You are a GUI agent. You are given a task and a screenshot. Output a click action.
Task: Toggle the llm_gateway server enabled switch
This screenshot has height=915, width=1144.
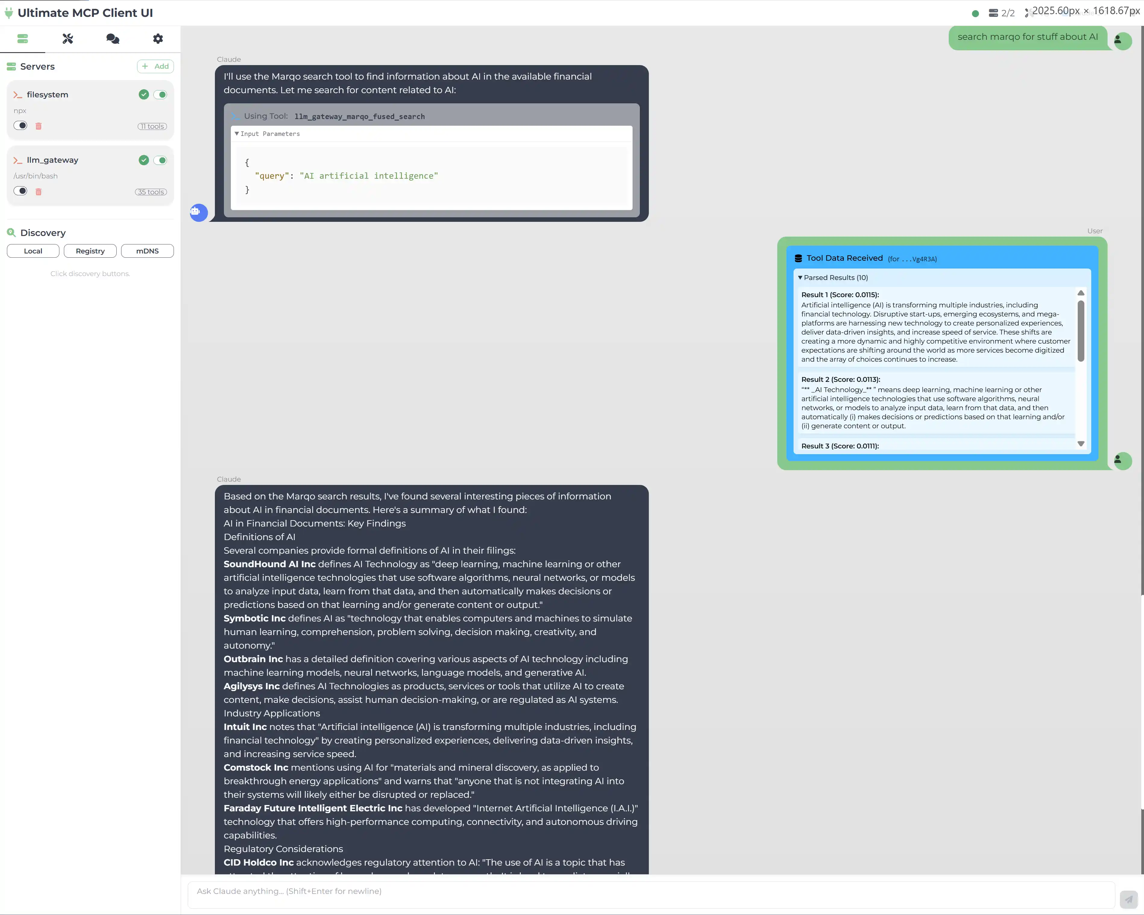coord(160,160)
